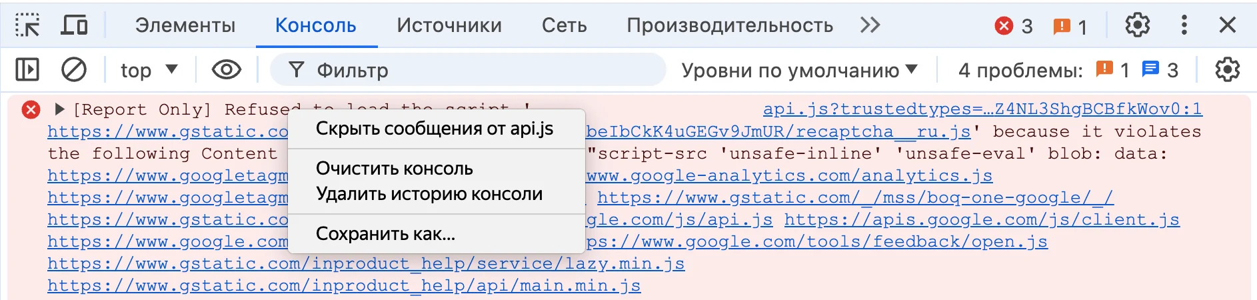Viewport: 1257px width, 300px height.
Task: Open Уровни по умолчанию dropdown
Action: [799, 70]
